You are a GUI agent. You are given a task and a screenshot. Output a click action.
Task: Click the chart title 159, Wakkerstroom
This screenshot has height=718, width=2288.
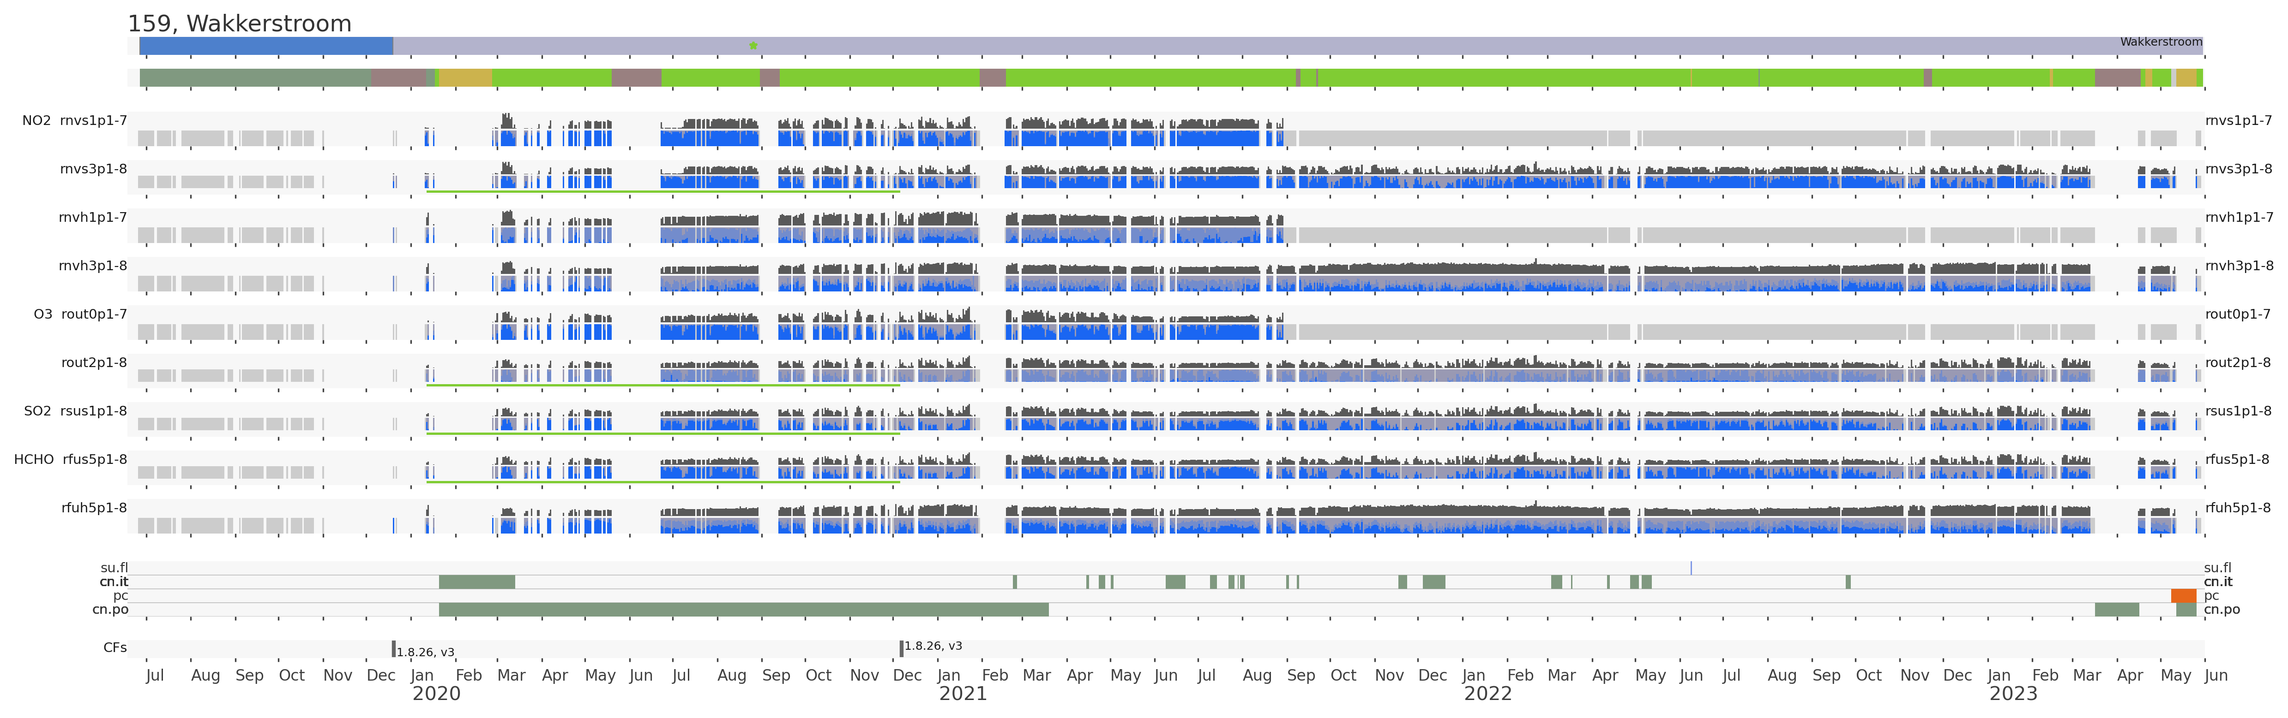(239, 24)
